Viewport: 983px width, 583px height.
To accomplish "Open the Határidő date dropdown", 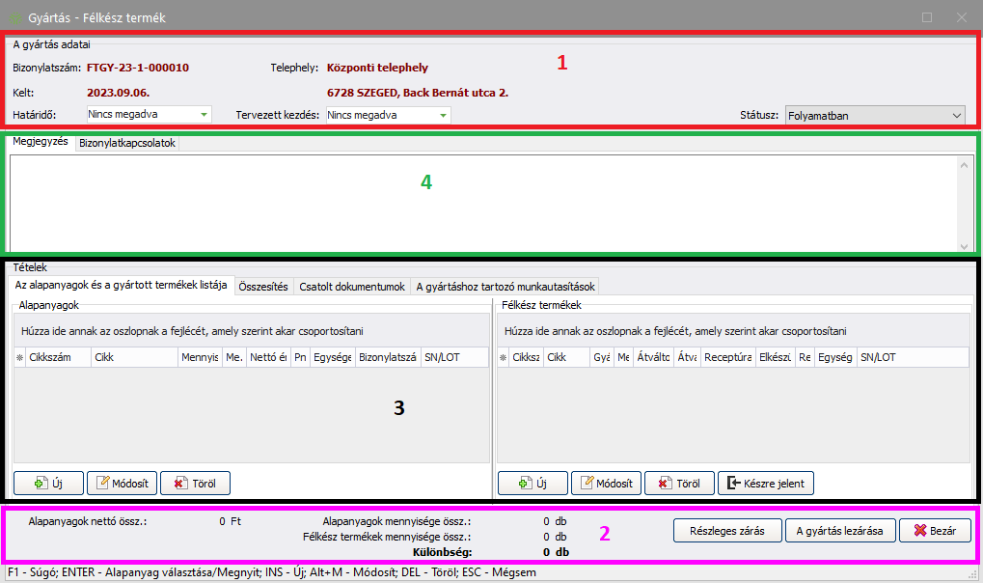I will [205, 115].
